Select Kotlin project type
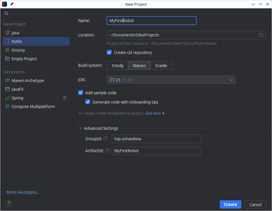The image size is (272, 211). [36, 41]
